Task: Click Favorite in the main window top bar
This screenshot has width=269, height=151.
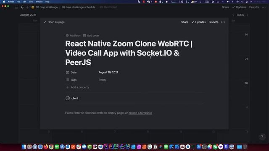Action: click(x=254, y=7)
